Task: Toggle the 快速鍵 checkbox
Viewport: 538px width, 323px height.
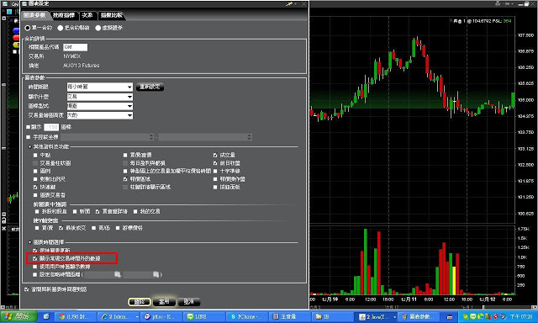Action: 35,187
